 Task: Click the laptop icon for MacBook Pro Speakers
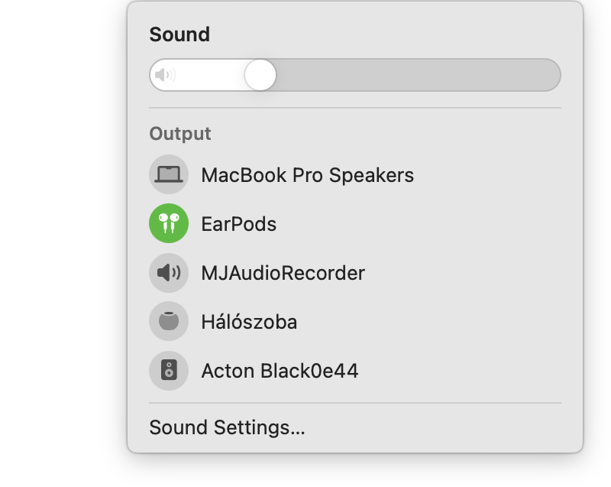[x=169, y=175]
